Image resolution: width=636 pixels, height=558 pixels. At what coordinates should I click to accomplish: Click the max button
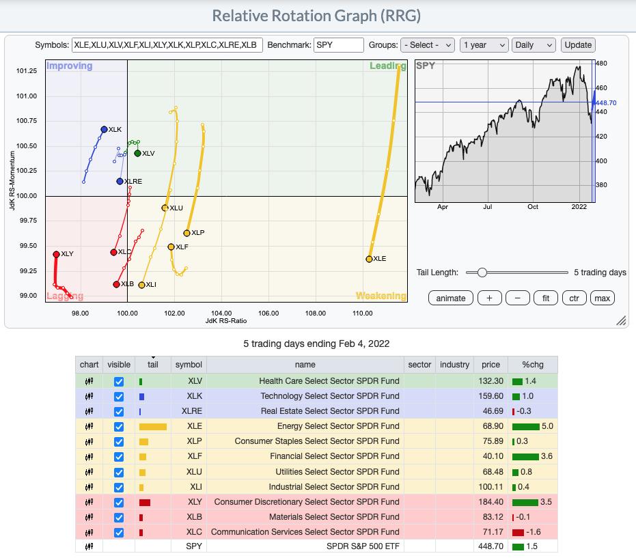tap(603, 298)
